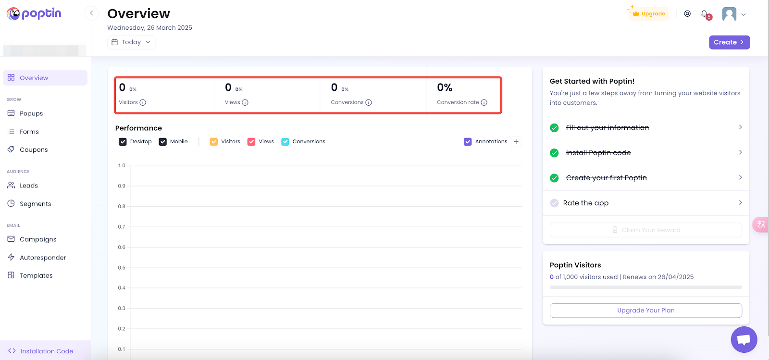Open the Today date range dropdown
The image size is (769, 360).
point(131,42)
